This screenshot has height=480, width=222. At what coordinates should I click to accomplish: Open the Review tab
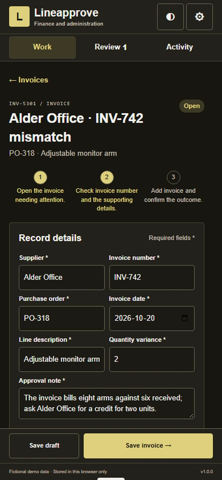click(x=111, y=47)
